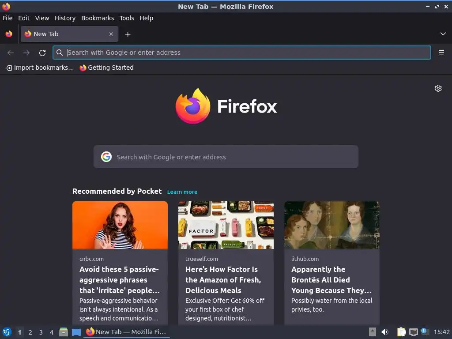452x339 pixels.
Task: Expand the list all tabs chevron
Action: click(443, 34)
